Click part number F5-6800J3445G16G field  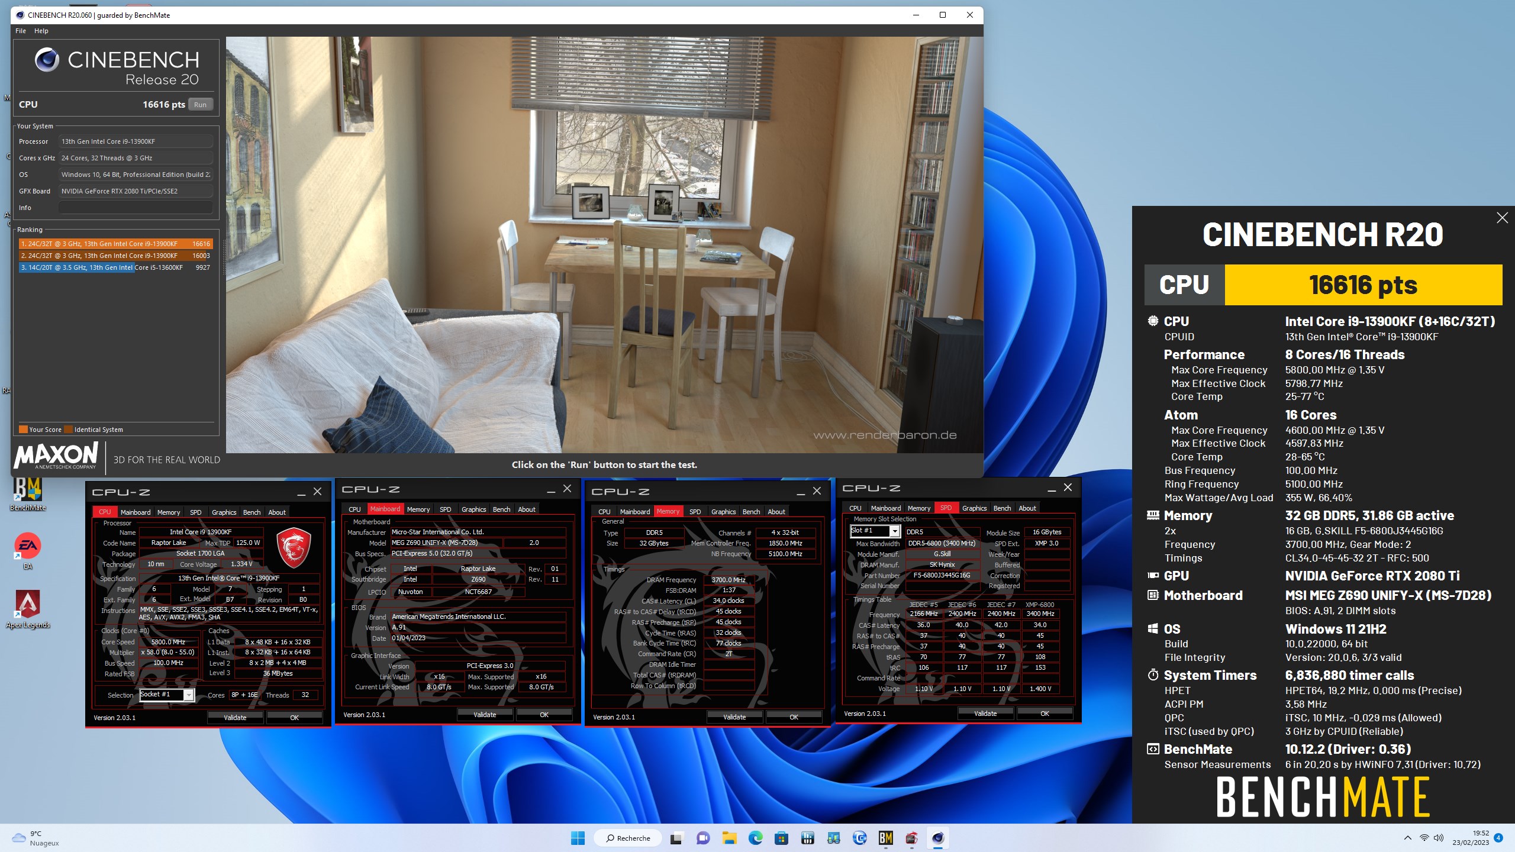coord(942,575)
